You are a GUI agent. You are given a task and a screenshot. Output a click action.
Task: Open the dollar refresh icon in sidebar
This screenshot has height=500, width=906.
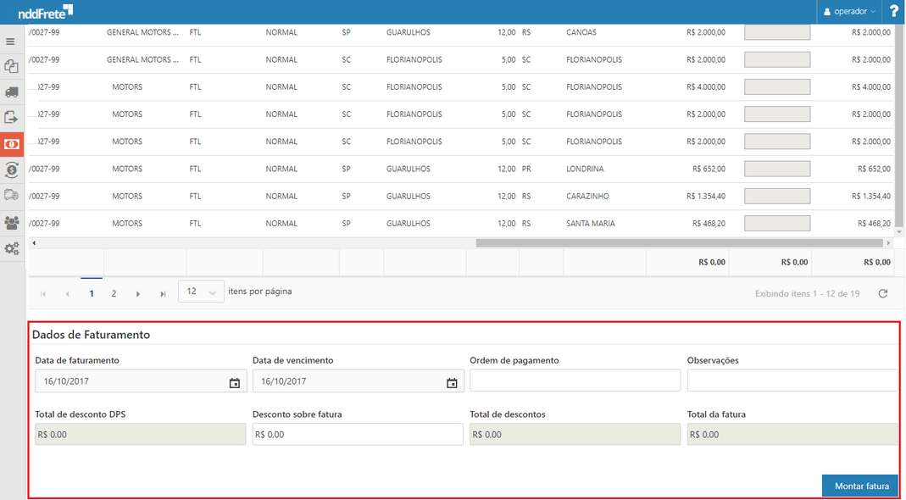(11, 169)
